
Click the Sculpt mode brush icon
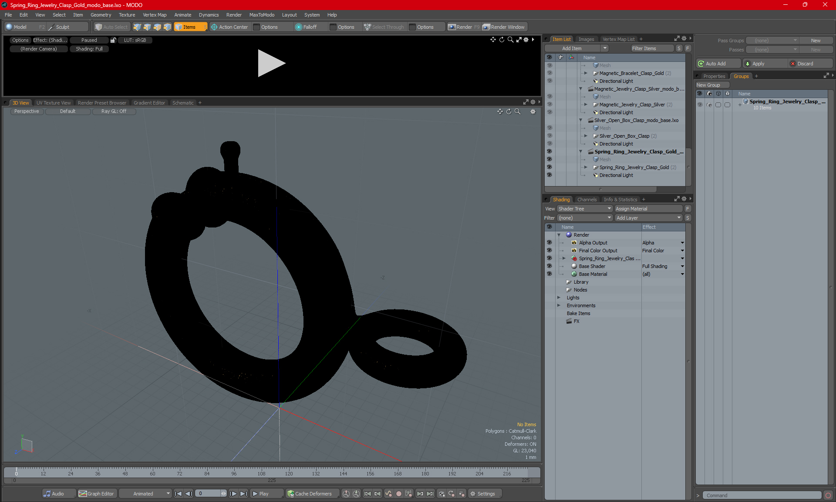click(x=51, y=27)
